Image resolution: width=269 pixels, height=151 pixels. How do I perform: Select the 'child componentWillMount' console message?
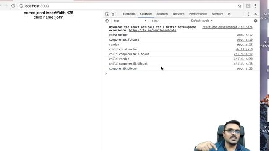[129, 54]
